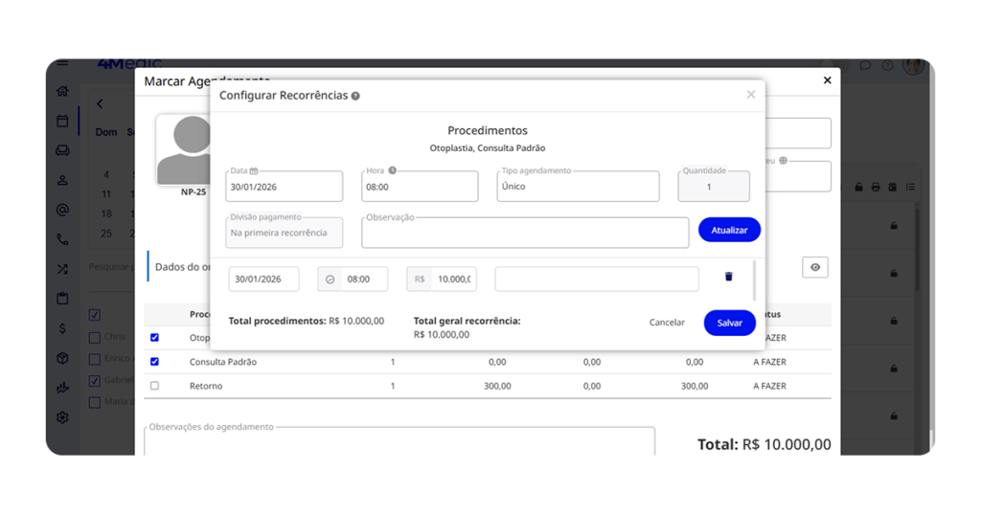981x515 pixels.
Task: Open the home icon in sidebar
Action: [62, 91]
